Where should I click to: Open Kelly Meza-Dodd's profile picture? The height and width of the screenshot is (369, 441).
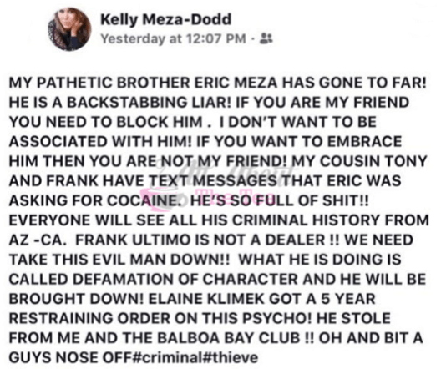coord(70,29)
